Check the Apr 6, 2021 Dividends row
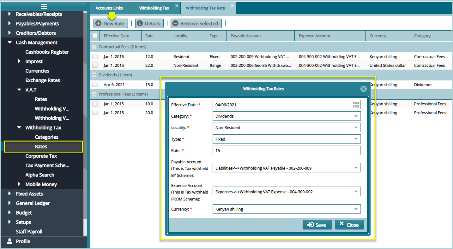 (95, 85)
